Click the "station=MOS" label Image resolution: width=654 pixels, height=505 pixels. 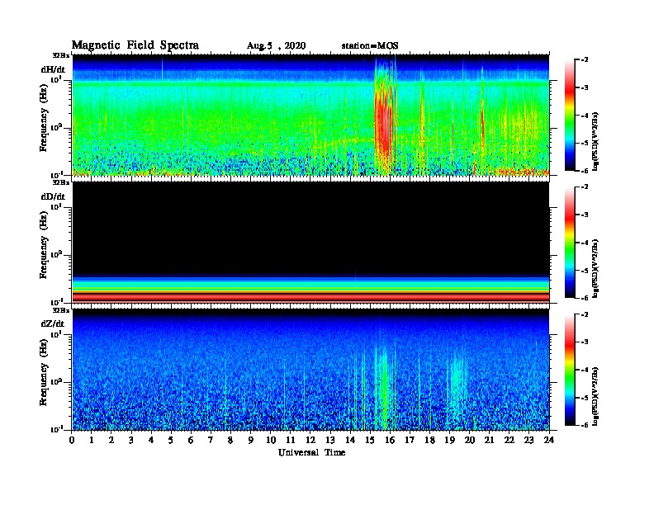(x=370, y=45)
